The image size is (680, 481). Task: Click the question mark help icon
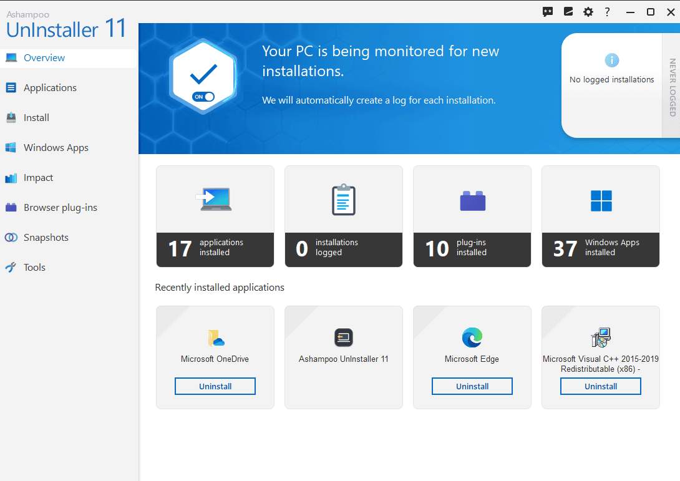click(607, 11)
